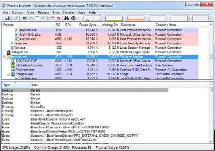Click the Snagit32.exe process icon
The image size is (215, 151).
point(13,74)
